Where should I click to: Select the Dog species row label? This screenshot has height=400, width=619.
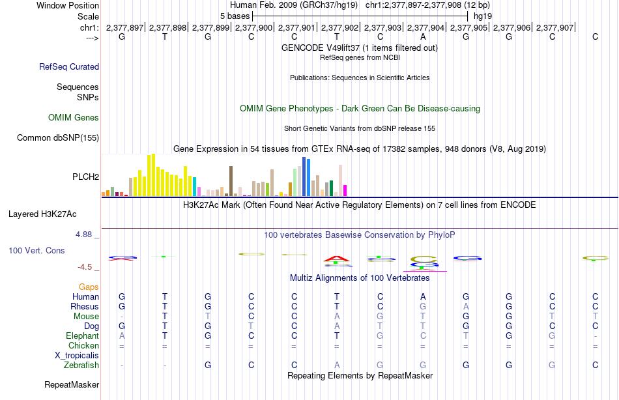pyautogui.click(x=92, y=326)
